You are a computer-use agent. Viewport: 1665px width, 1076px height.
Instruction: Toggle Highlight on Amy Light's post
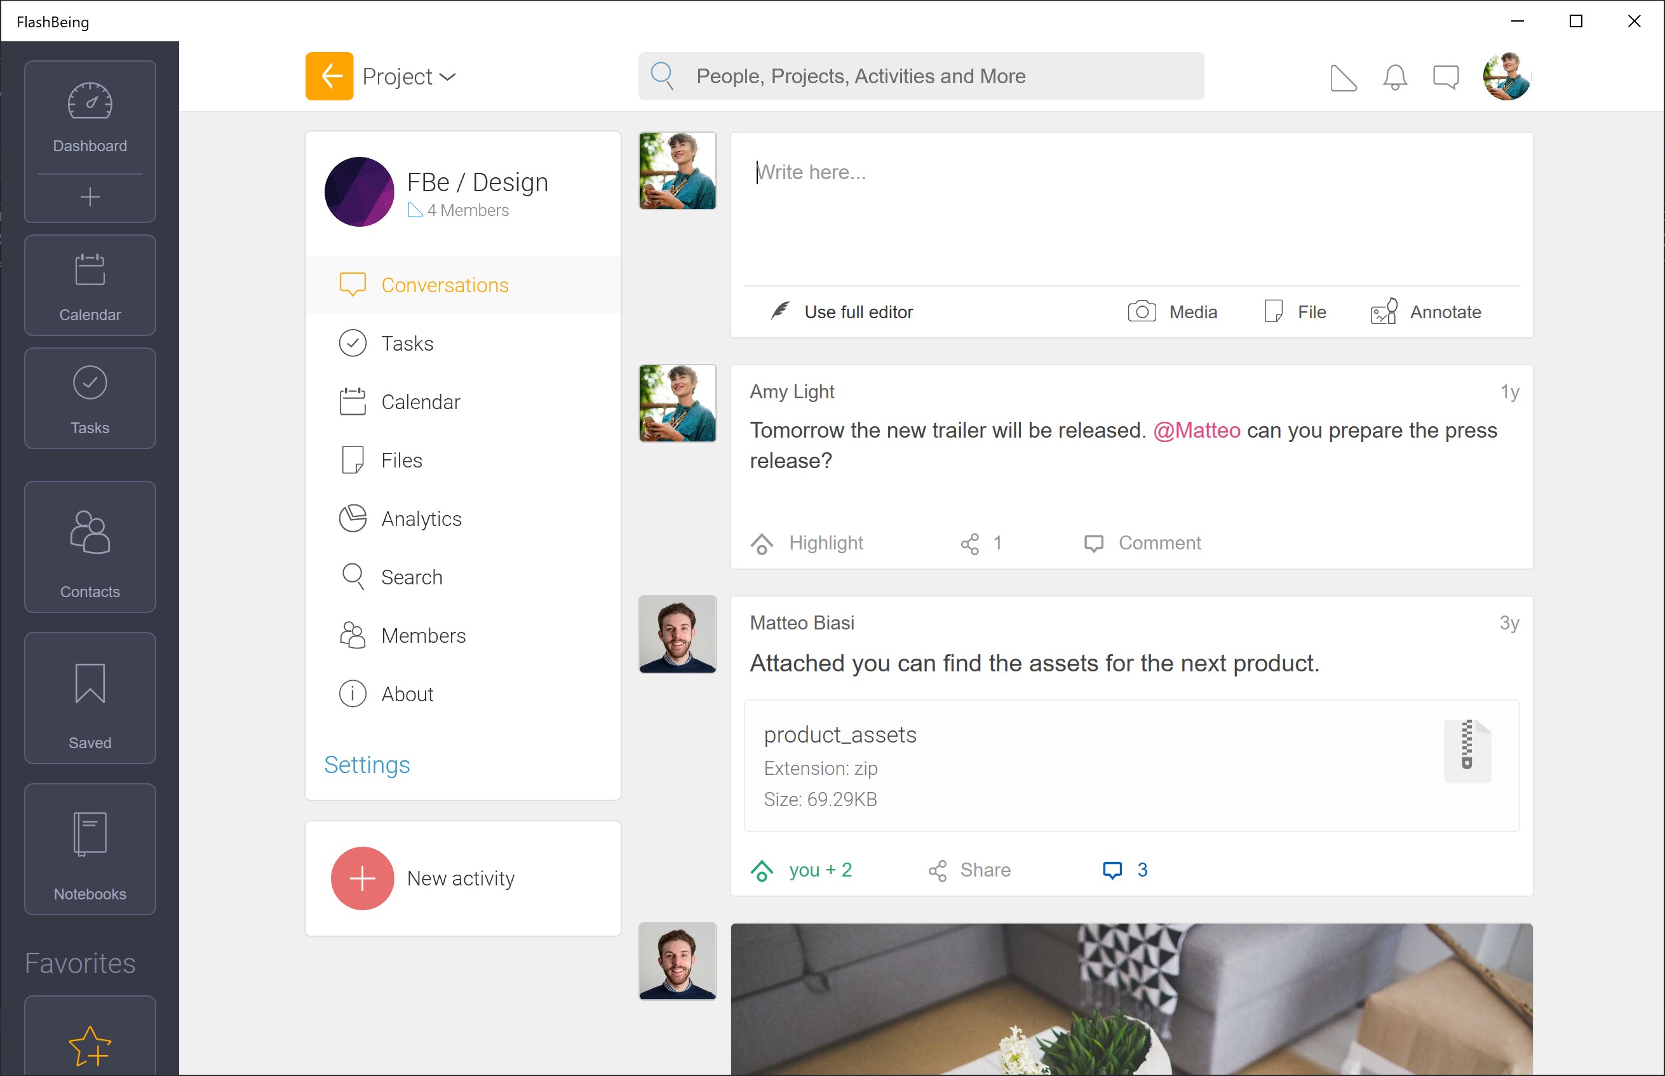coord(807,543)
